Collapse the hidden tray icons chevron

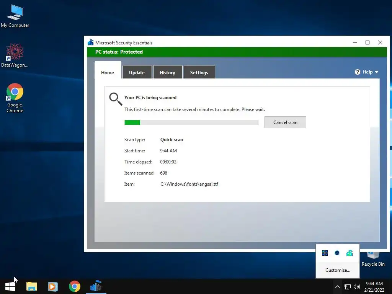(x=338, y=286)
